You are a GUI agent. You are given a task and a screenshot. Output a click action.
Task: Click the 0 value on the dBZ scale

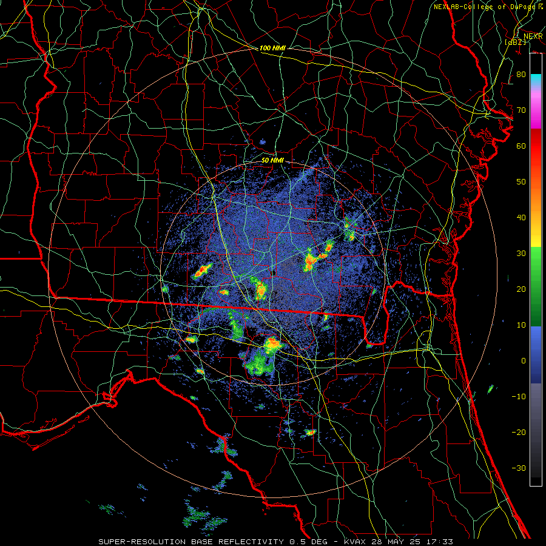coord(524,361)
